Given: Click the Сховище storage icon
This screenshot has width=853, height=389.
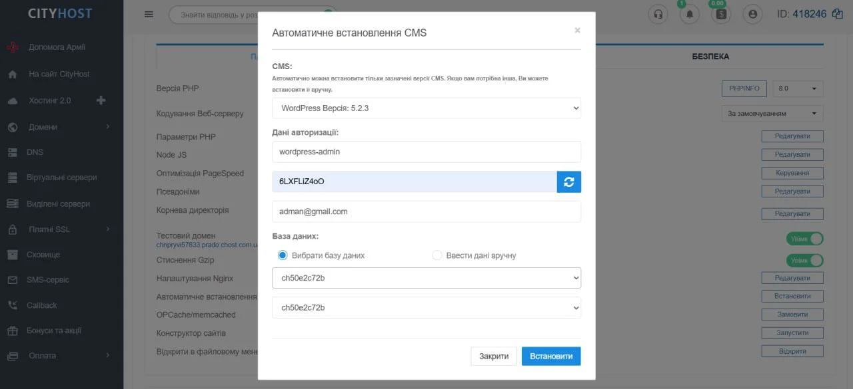Looking at the screenshot, I should coord(13,255).
